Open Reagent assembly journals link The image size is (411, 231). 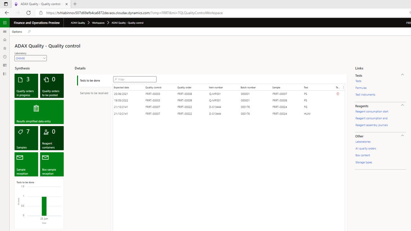coord(372,125)
